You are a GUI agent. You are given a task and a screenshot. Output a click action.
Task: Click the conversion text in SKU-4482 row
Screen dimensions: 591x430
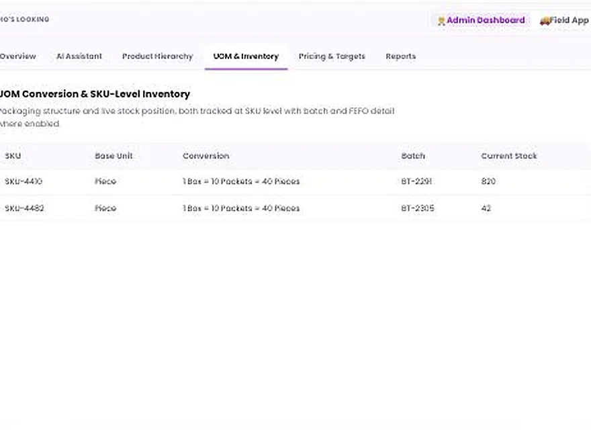[x=241, y=208]
